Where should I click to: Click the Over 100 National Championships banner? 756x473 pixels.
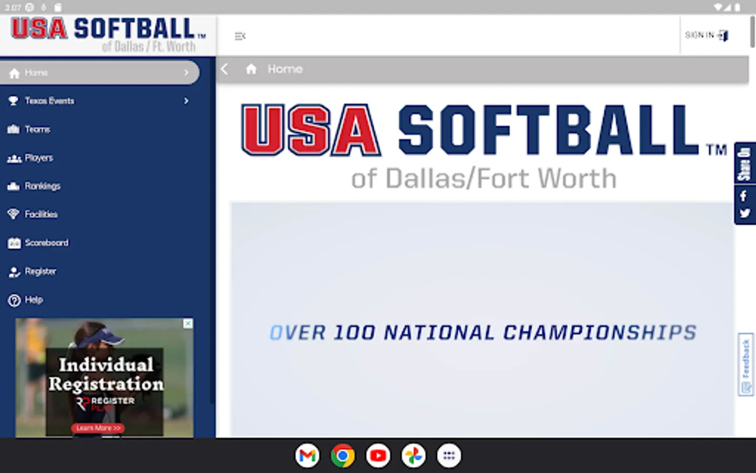pos(482,320)
